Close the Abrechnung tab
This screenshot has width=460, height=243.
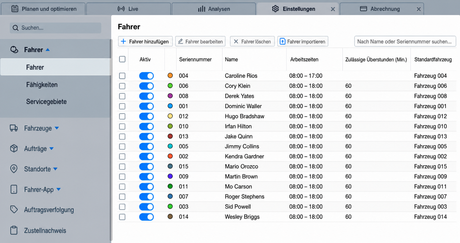pyautogui.click(x=419, y=9)
